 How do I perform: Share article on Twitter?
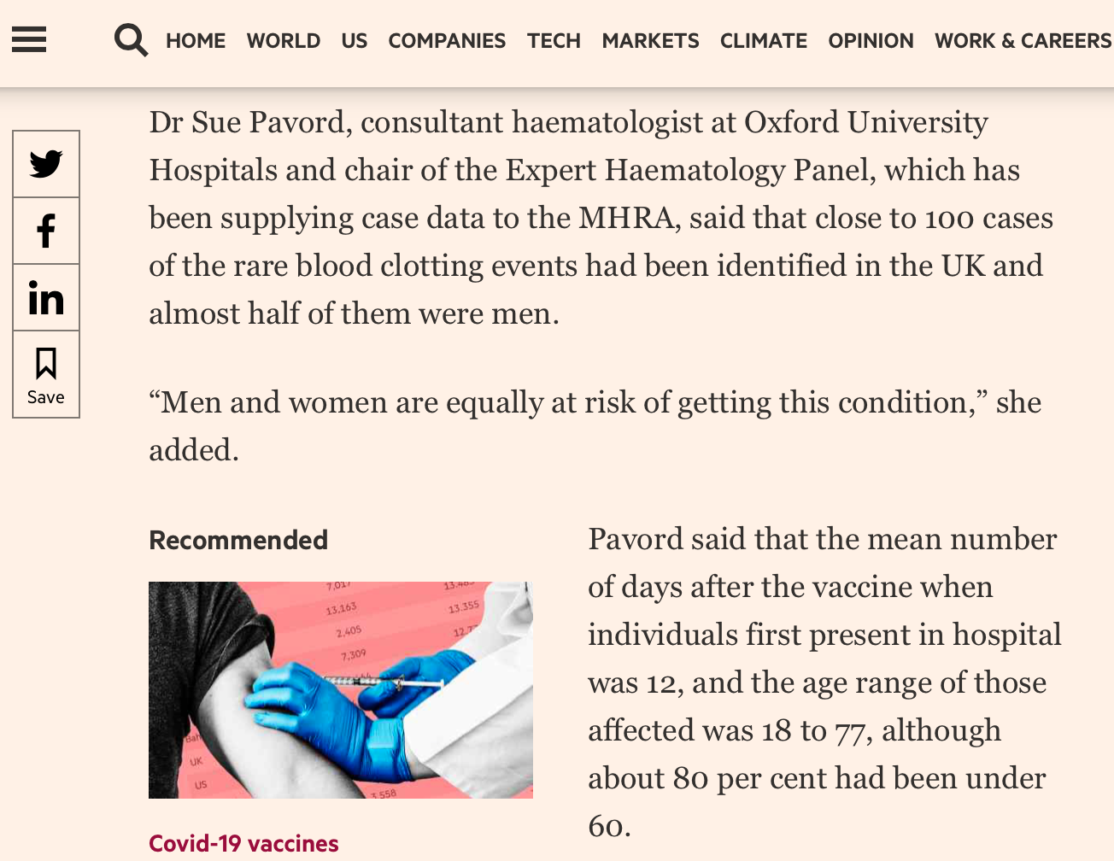tap(46, 164)
